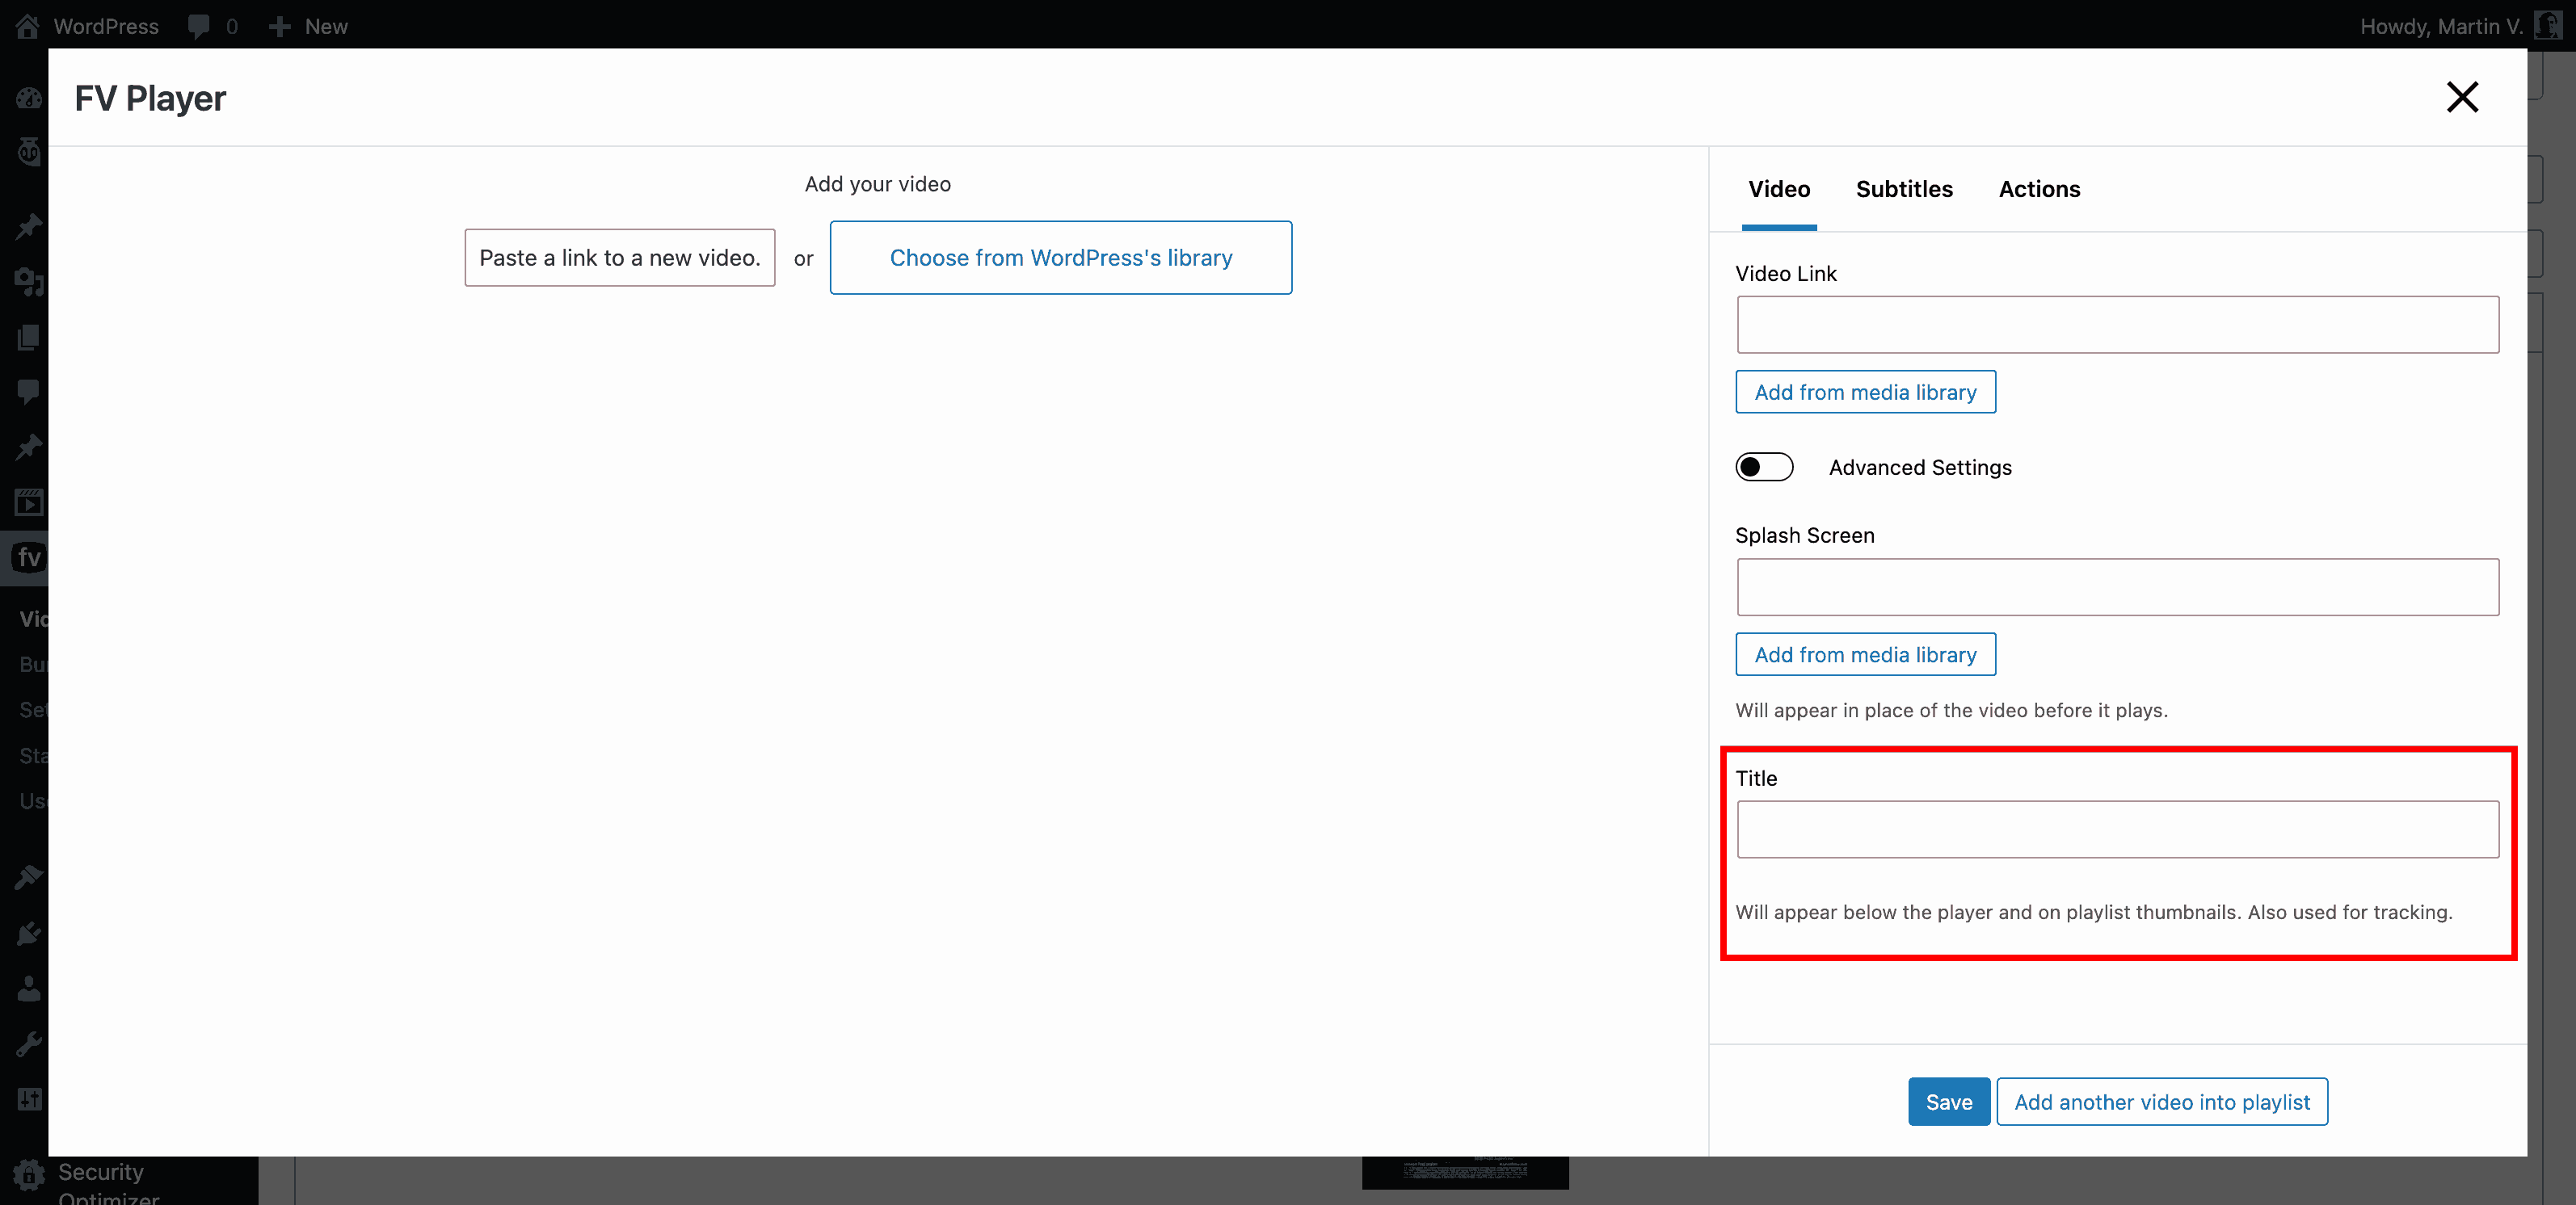Click the Security Optimizer gear-lock icon
This screenshot has height=1205, width=2576.
tap(29, 1175)
